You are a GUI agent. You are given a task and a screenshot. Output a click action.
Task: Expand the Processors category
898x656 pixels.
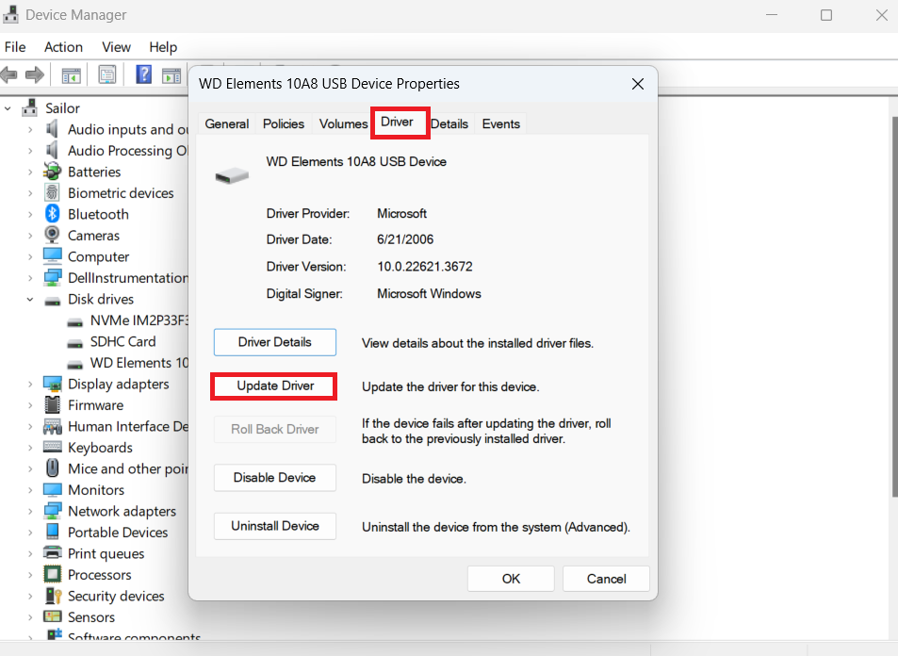click(x=30, y=575)
